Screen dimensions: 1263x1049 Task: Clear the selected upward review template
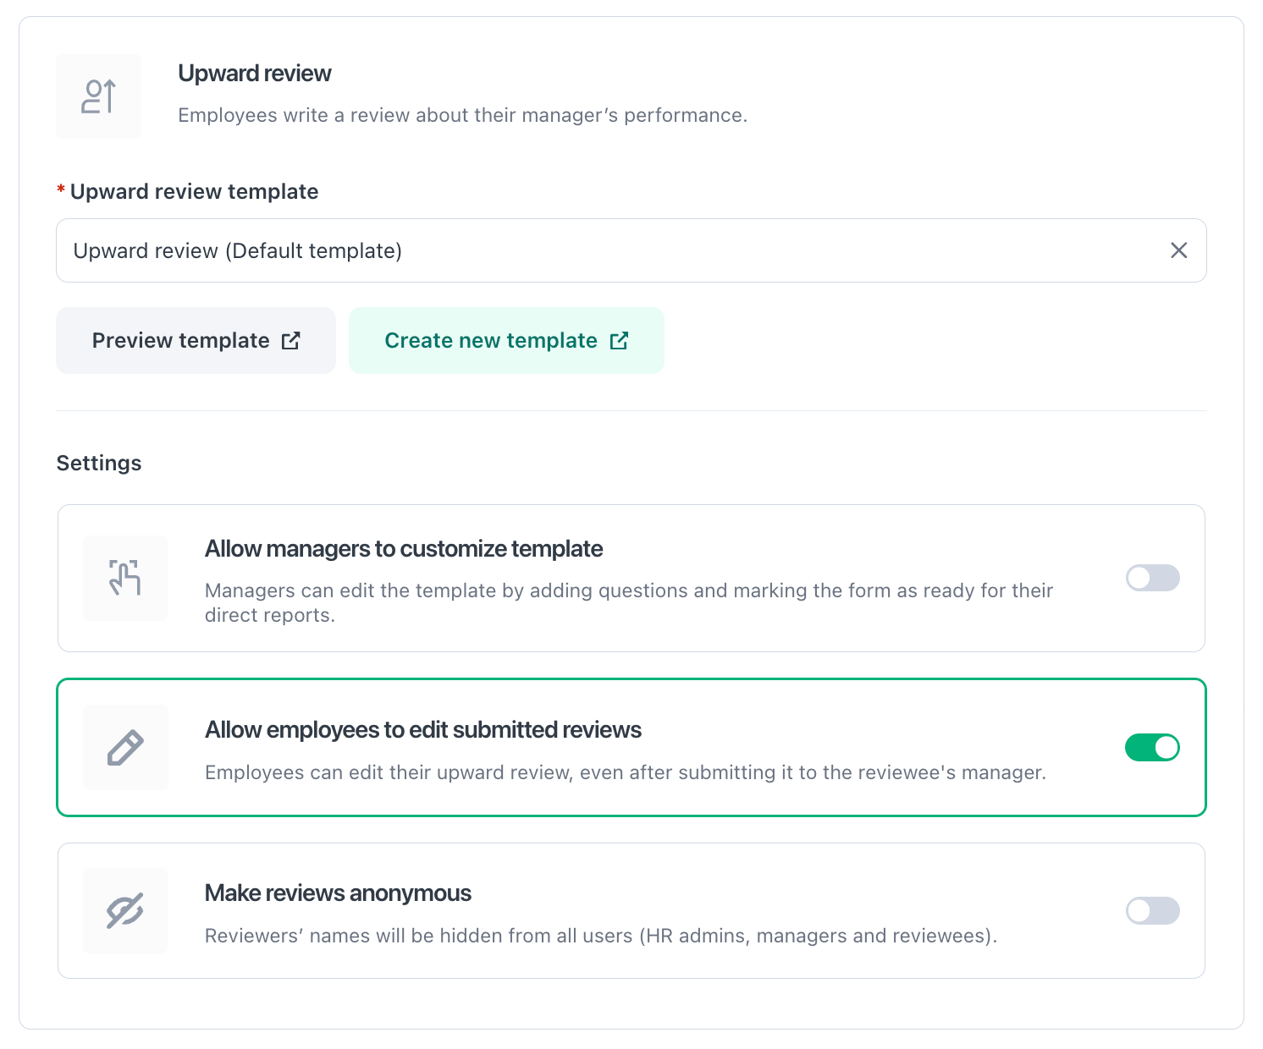tap(1178, 250)
